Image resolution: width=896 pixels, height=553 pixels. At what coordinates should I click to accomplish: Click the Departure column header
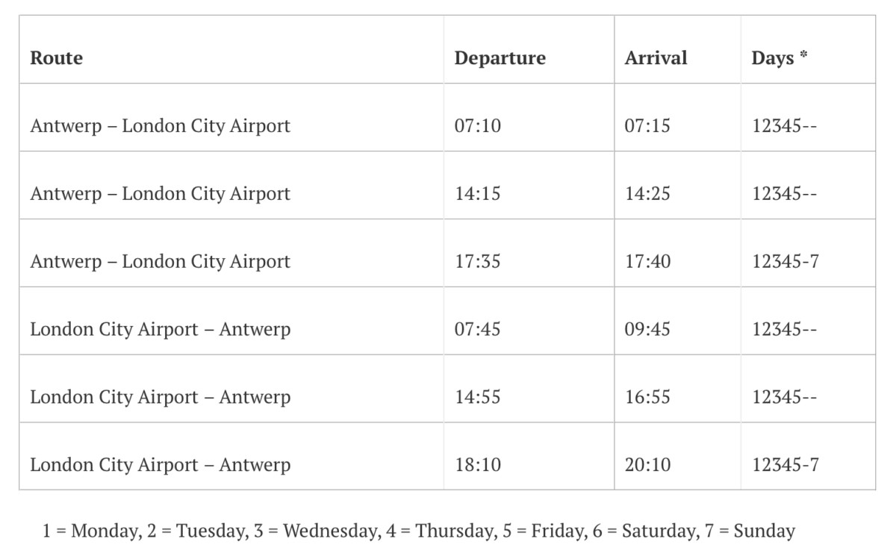(500, 58)
